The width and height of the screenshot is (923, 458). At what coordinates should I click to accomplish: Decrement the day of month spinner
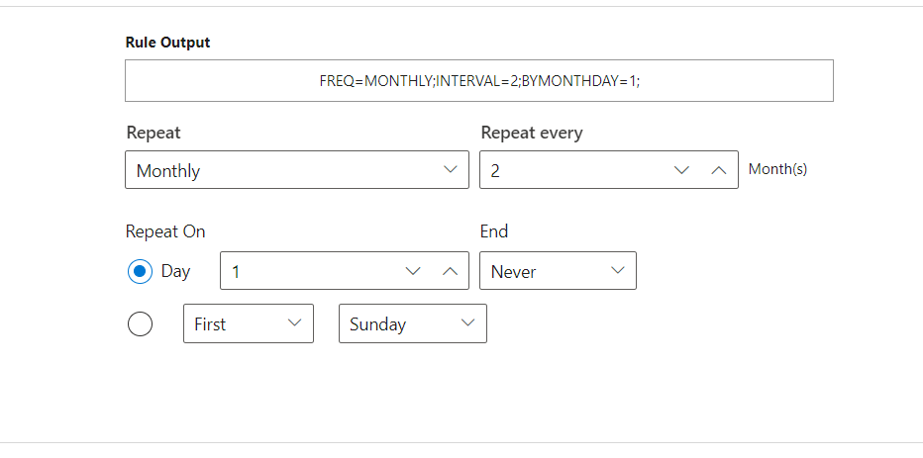(x=413, y=271)
